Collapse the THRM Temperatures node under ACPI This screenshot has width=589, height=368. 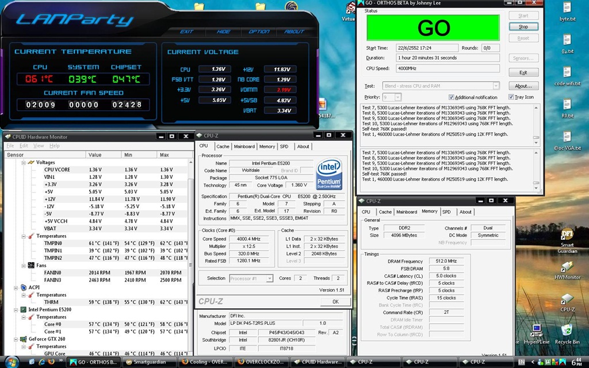[x=23, y=295]
